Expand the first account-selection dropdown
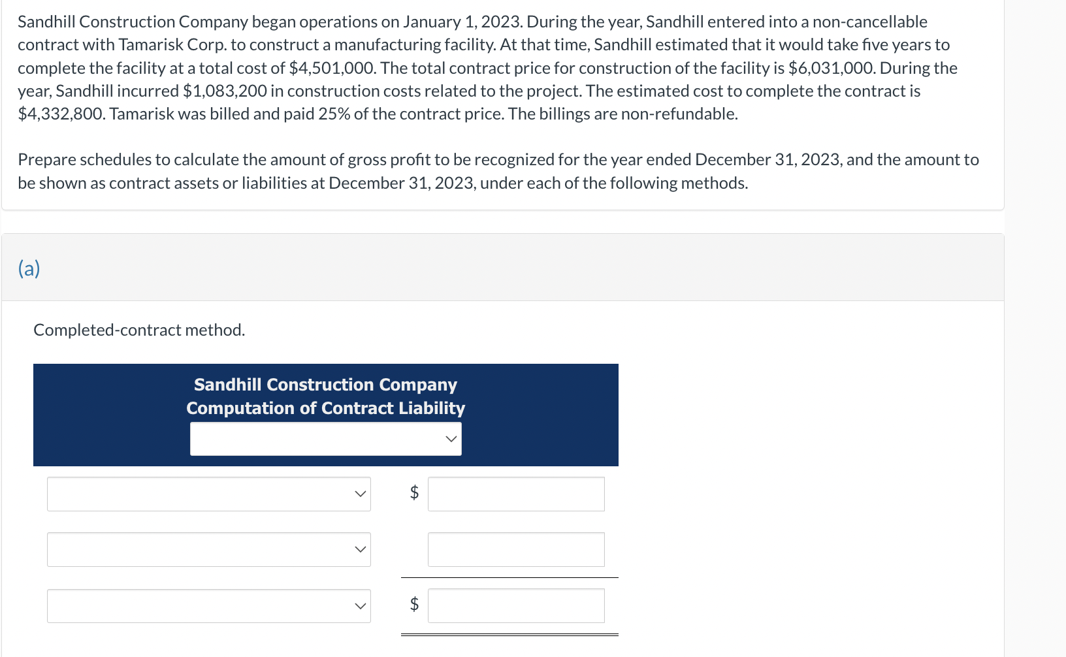 pos(208,494)
